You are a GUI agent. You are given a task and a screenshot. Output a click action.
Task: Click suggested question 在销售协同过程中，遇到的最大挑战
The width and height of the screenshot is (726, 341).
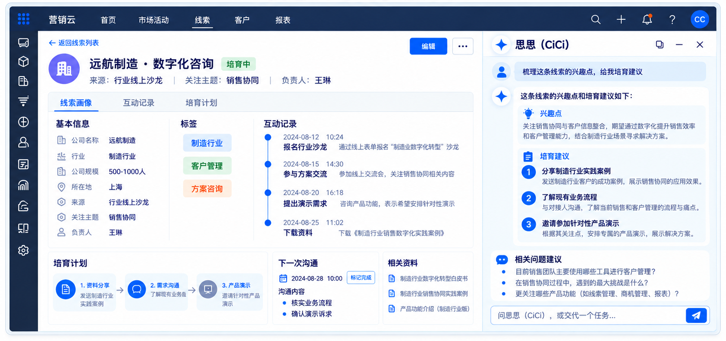(582, 283)
